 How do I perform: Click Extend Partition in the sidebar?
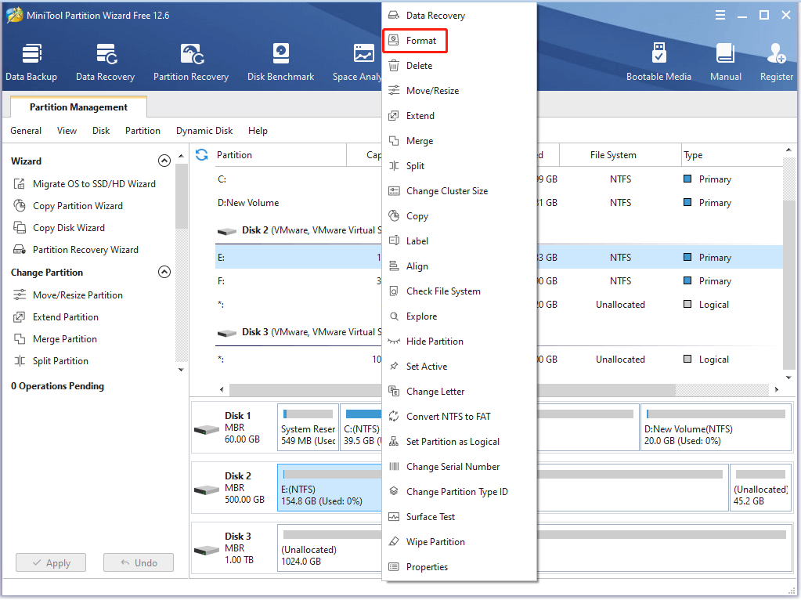click(x=56, y=317)
